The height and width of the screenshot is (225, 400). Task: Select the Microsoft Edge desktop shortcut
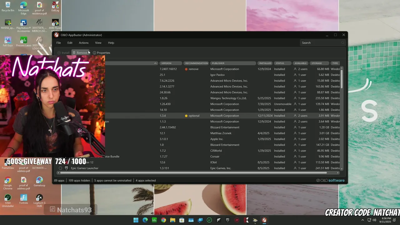(x=23, y=8)
